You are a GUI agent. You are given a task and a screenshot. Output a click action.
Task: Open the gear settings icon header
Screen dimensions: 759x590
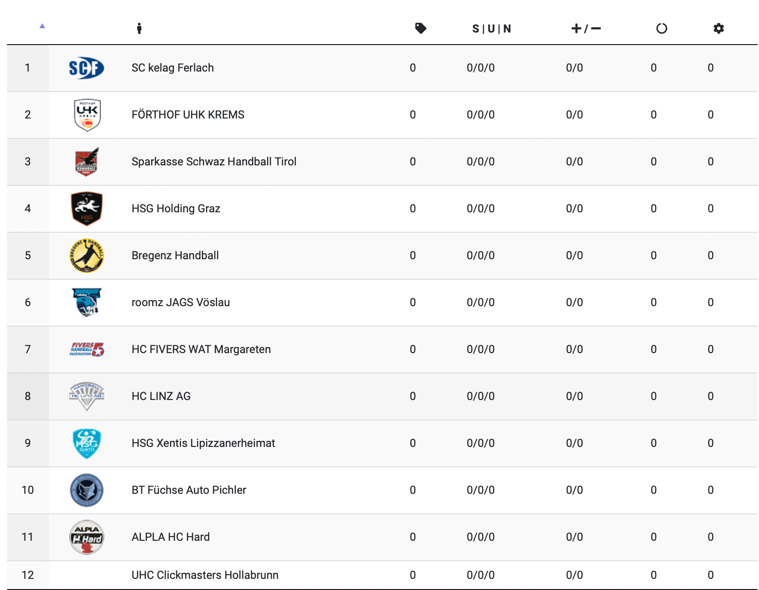[x=719, y=28]
